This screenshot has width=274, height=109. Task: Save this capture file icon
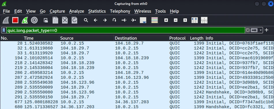(x=55, y=20)
